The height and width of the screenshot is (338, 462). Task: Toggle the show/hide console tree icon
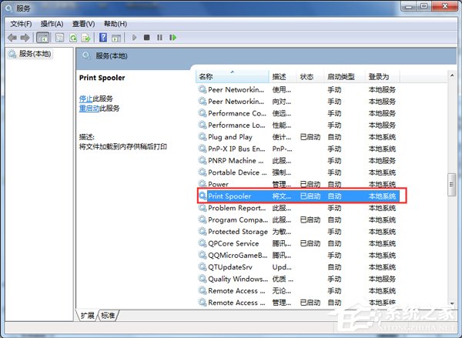43,37
